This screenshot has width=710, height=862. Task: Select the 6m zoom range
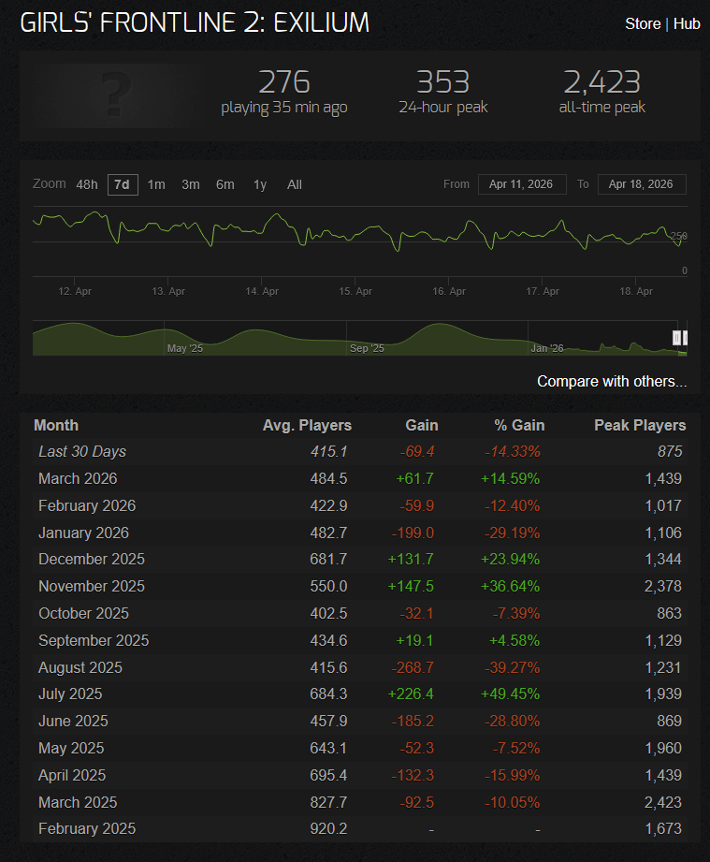[225, 184]
